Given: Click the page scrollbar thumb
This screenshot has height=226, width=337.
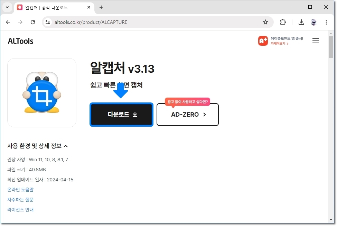Looking at the screenshot, I should [x=331, y=47].
